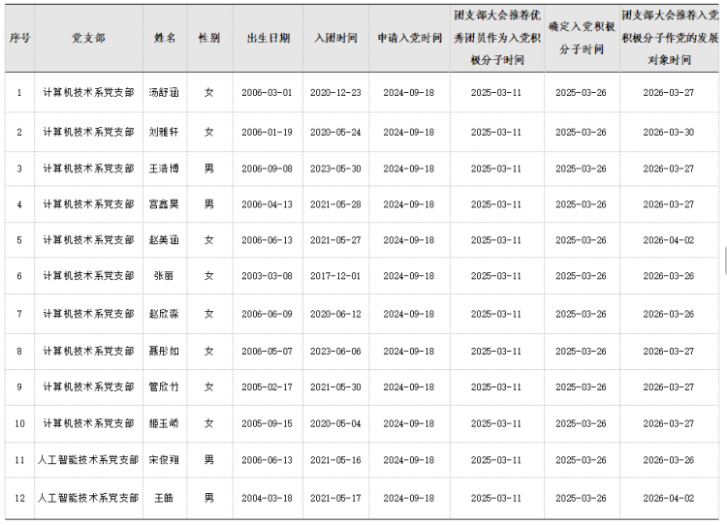Select the 党支部 column header

click(x=88, y=38)
